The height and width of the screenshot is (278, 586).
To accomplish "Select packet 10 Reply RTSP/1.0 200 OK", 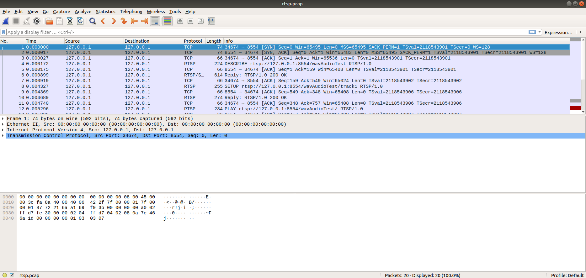I will [285, 97].
